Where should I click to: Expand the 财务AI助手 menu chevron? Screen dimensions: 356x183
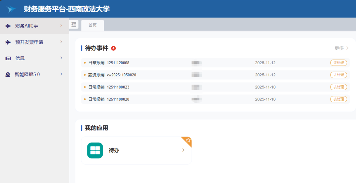(x=61, y=26)
